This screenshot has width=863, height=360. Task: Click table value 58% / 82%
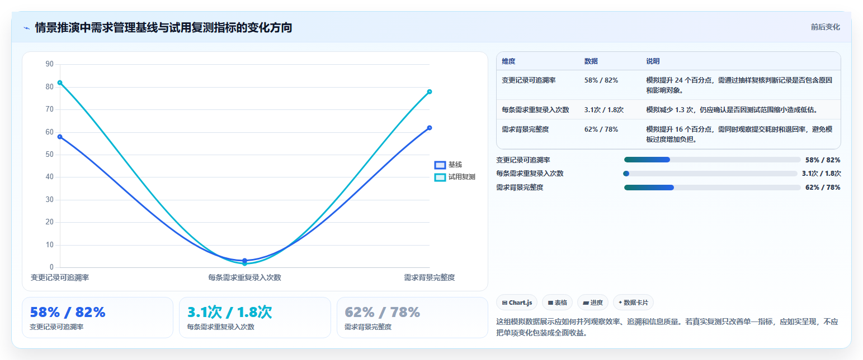pos(601,80)
